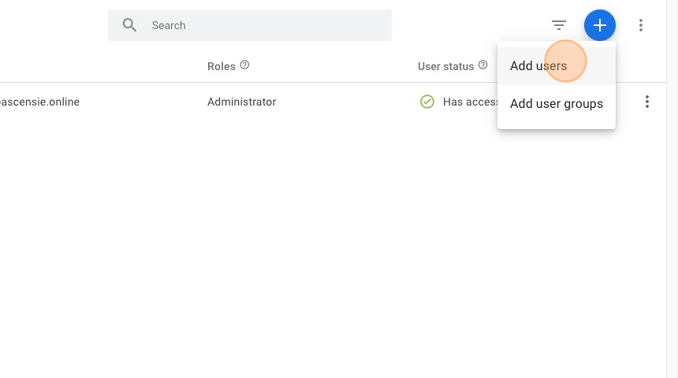Choose Add user groups from the menu
The width and height of the screenshot is (678, 378).
pyautogui.click(x=557, y=104)
